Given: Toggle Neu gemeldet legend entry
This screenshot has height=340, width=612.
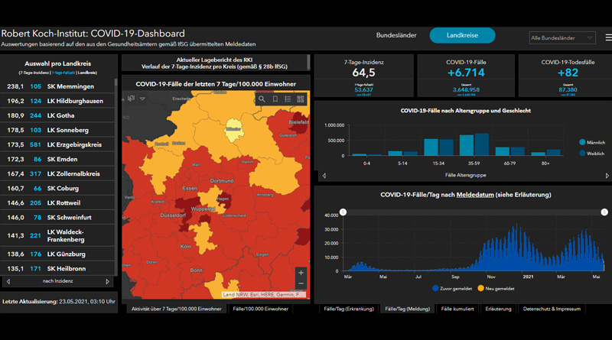Looking at the screenshot, I should coord(496,289).
